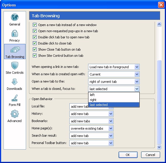Disable Show Site Control button on tab
Image resolution: width=166 pixels, height=163 pixels.
tap(35, 56)
